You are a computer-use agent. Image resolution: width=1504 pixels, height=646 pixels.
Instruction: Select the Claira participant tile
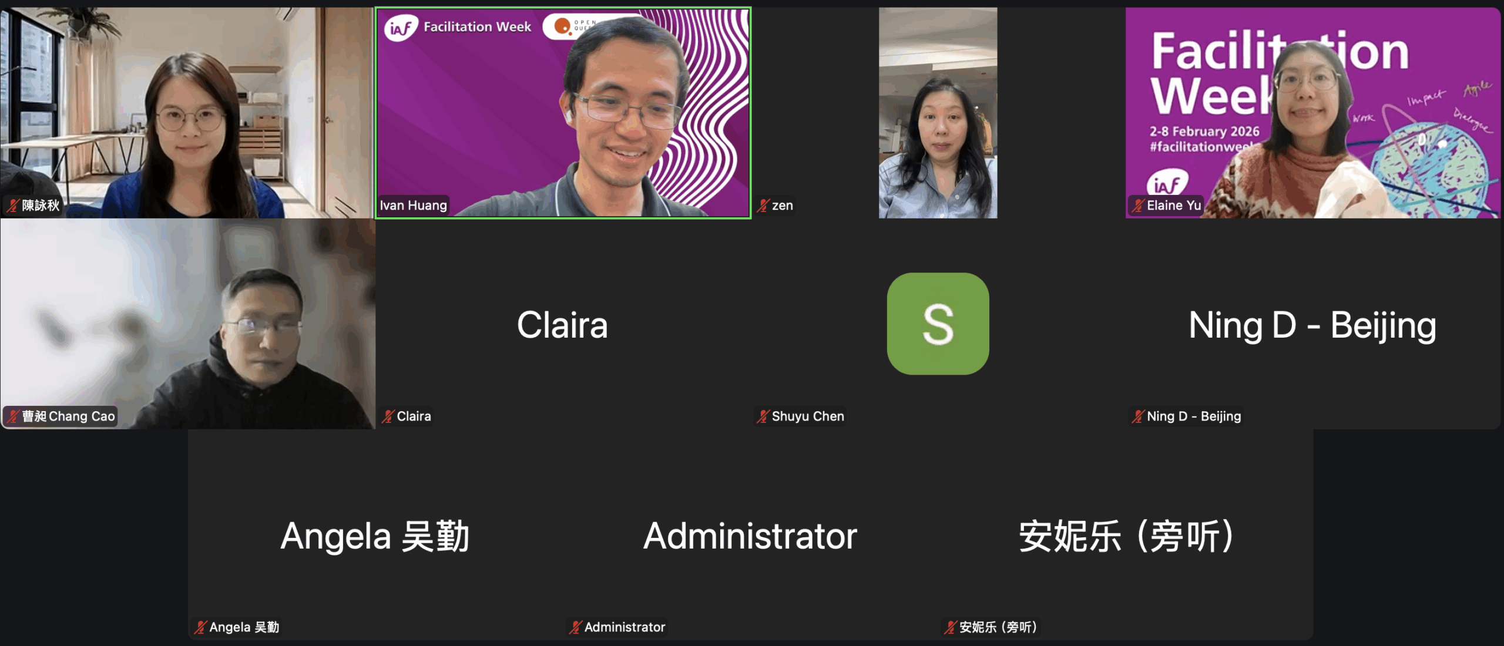[563, 324]
